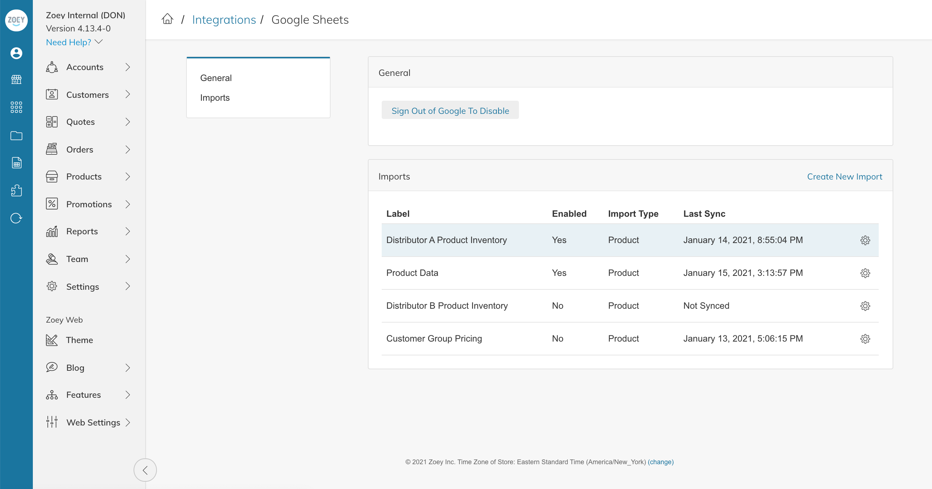The width and height of the screenshot is (932, 489).
Task: Open gear settings for Customer Group Pricing
Action: click(865, 339)
